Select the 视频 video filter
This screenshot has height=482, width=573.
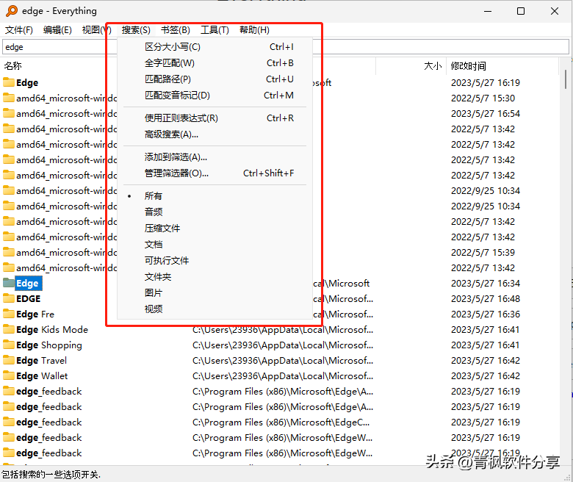215,309
